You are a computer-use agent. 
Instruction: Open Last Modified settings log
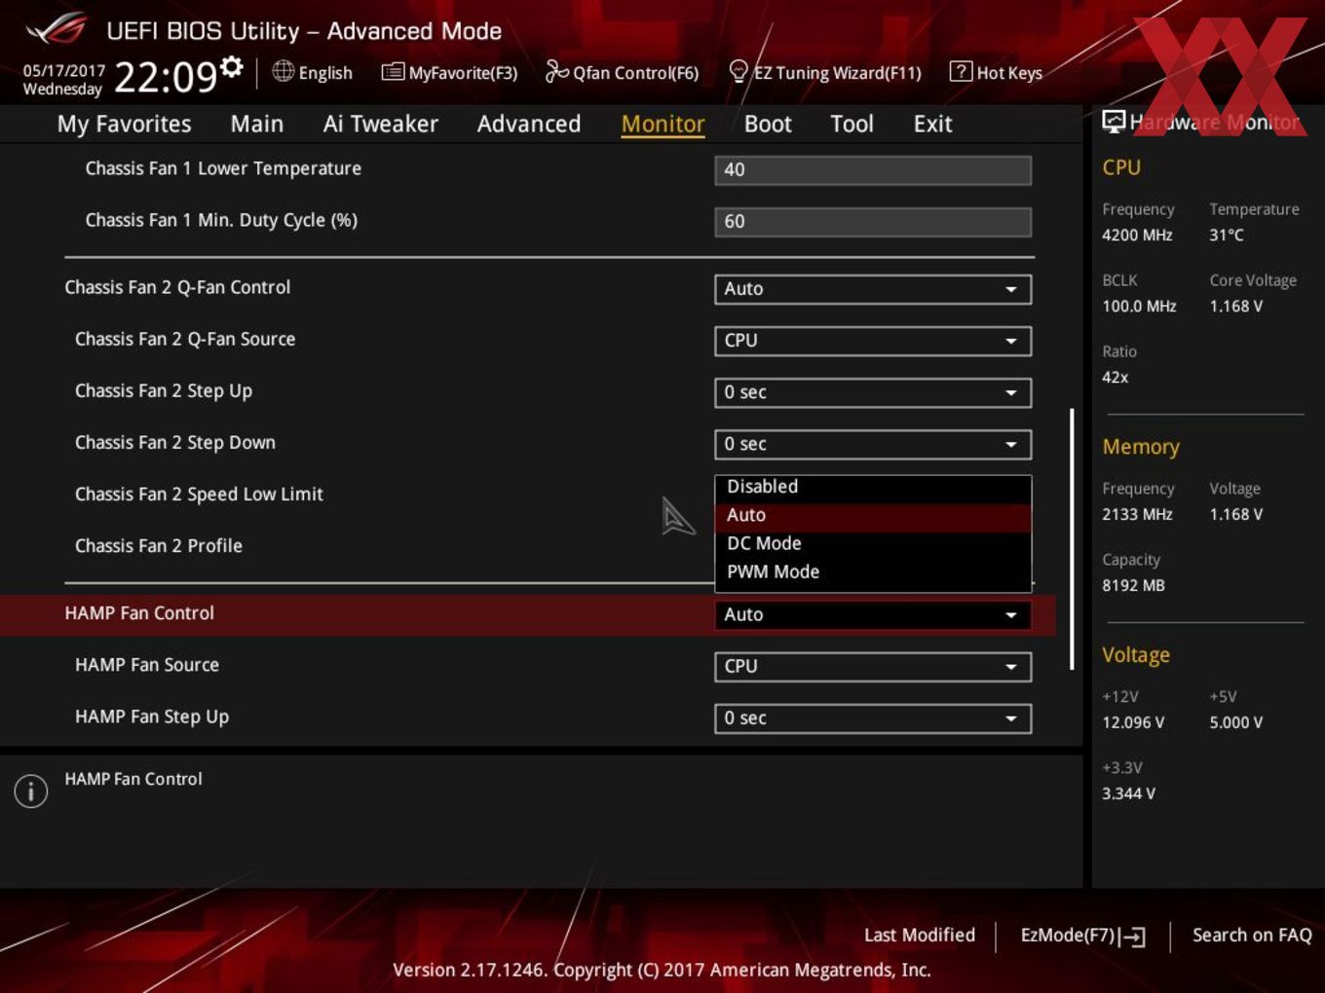(x=919, y=935)
